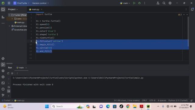Viewport: 195px width, 110px height.
Task: Open the Run tool window icon
Action: 3,64
